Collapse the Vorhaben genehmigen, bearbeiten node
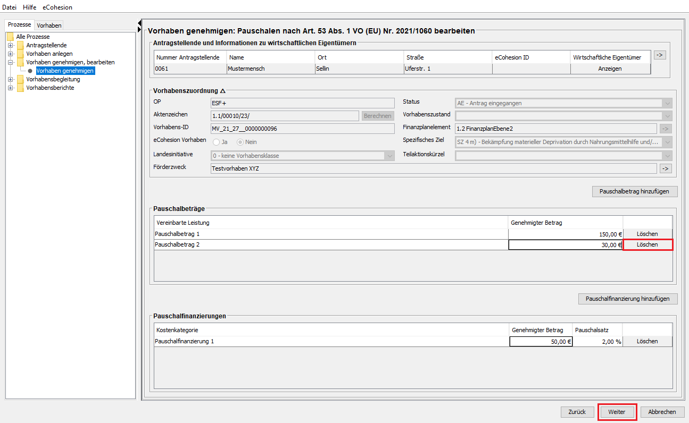 tap(11, 62)
